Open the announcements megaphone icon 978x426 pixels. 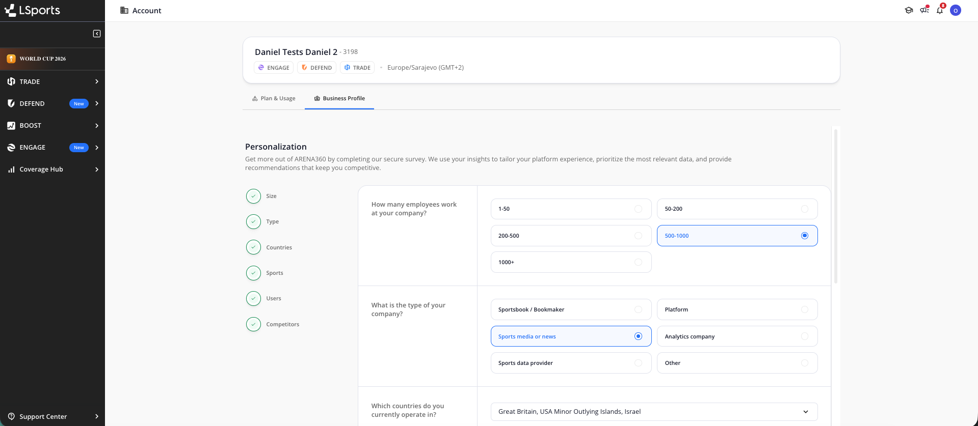(x=924, y=10)
